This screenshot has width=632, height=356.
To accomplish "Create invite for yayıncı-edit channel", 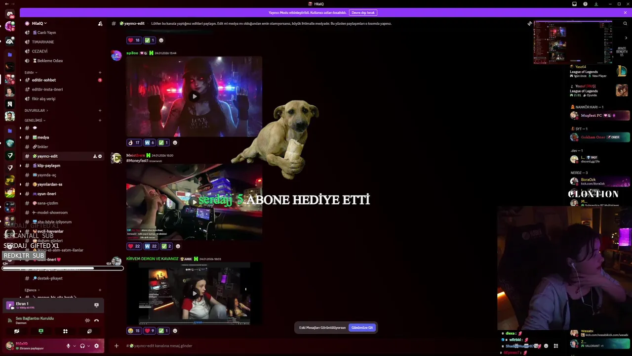I will [95, 156].
